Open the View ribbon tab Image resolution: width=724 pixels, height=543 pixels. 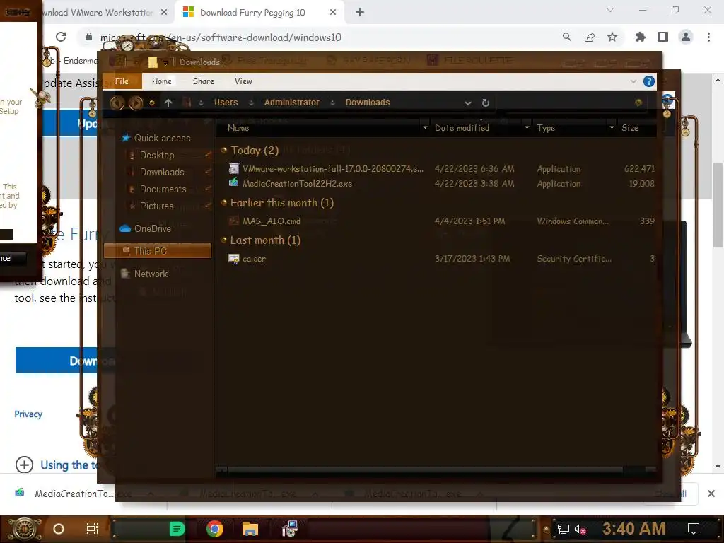point(243,81)
